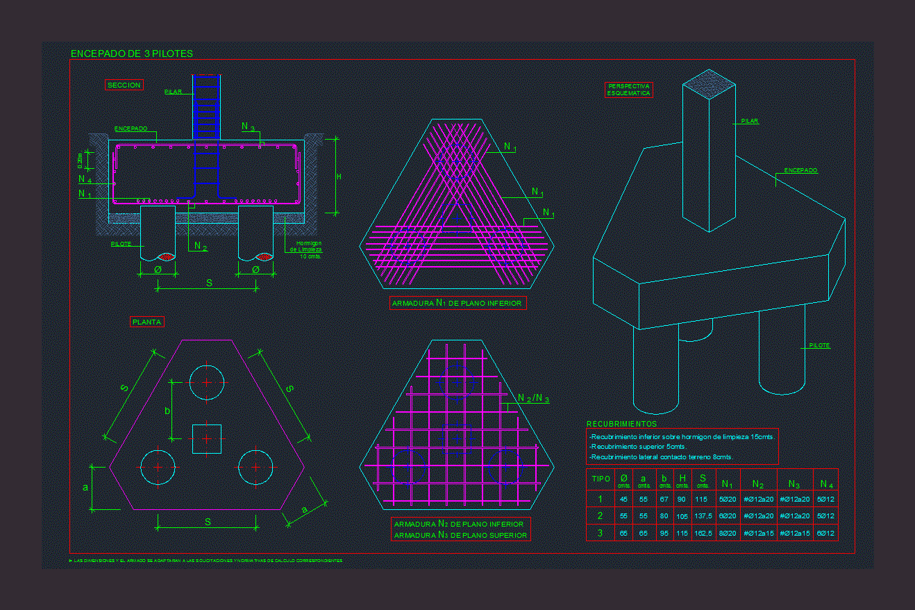Click the Tipo number '2' cell
This screenshot has height=610, width=915.
600,516
